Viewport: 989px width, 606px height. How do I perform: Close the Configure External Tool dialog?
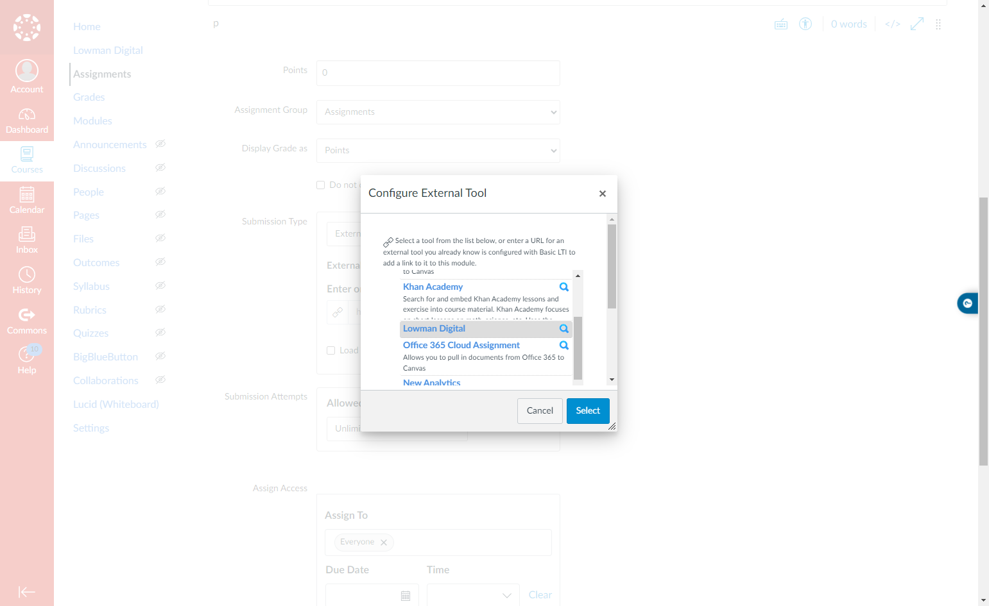click(603, 194)
